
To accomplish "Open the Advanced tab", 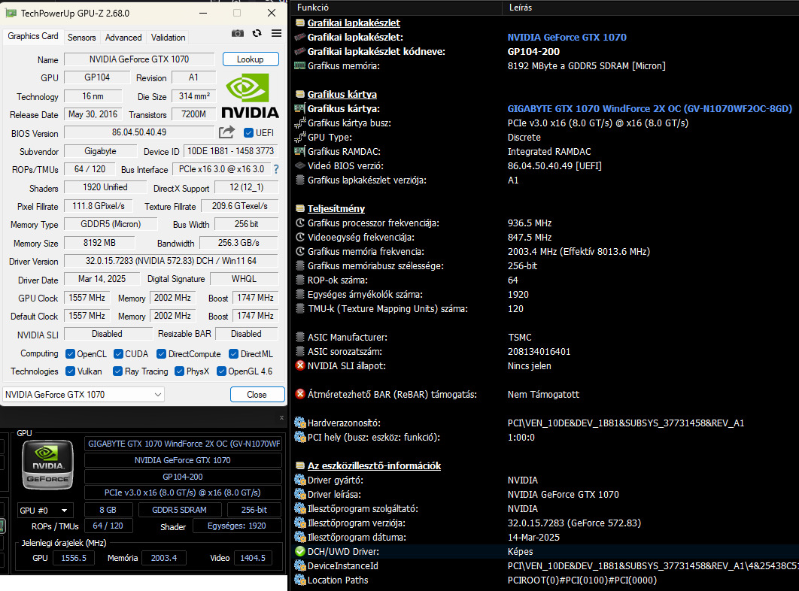I will [x=123, y=37].
